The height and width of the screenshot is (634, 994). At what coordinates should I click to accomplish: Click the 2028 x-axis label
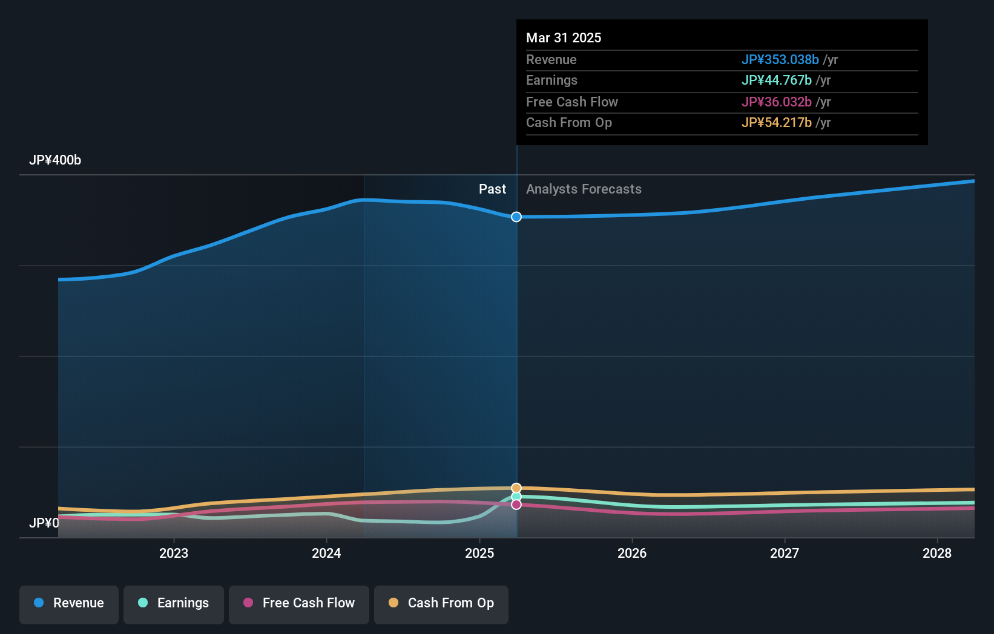pyautogui.click(x=937, y=553)
